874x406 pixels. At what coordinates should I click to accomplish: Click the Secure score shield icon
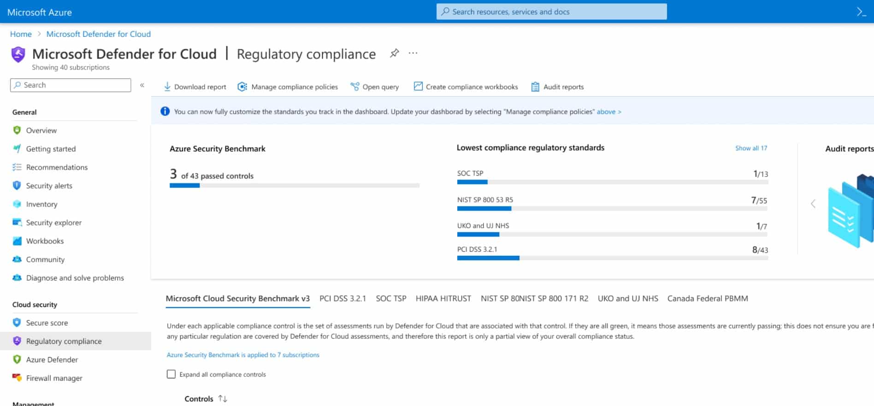point(17,323)
